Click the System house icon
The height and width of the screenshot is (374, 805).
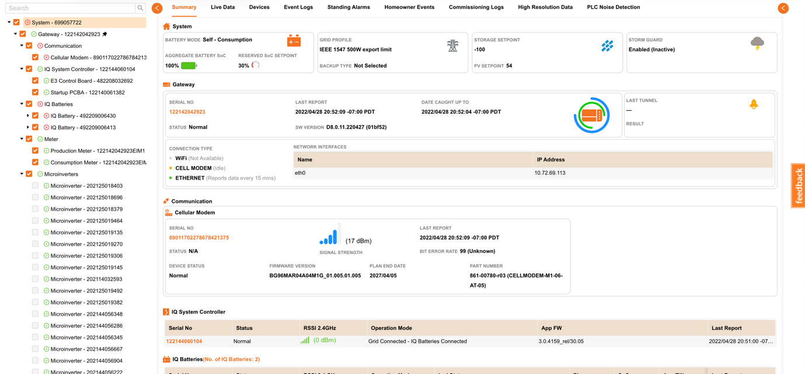click(166, 26)
